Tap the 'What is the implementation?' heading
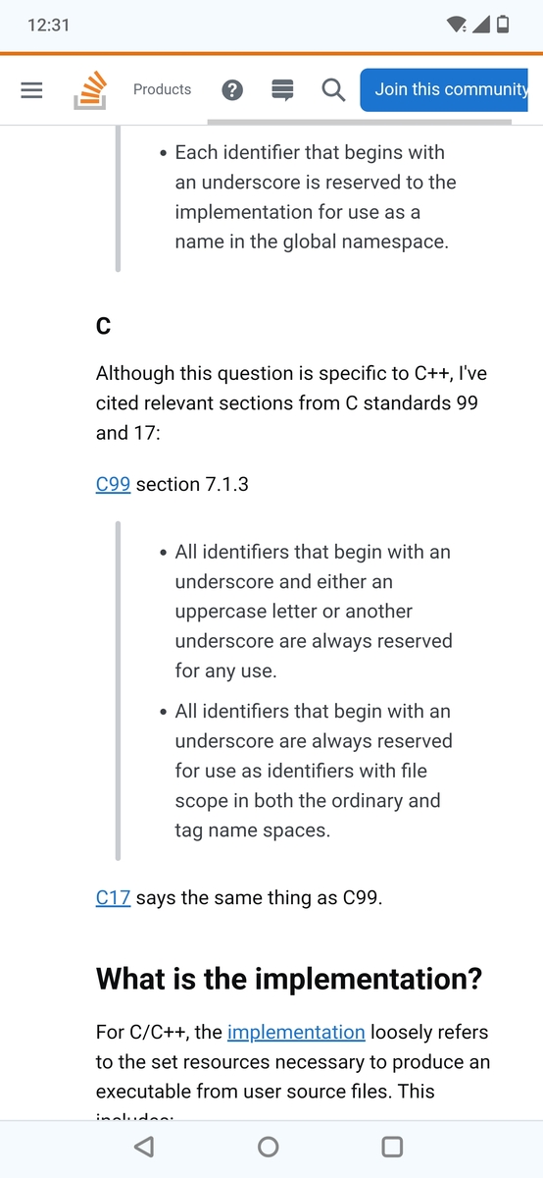The image size is (543, 1178). (289, 979)
